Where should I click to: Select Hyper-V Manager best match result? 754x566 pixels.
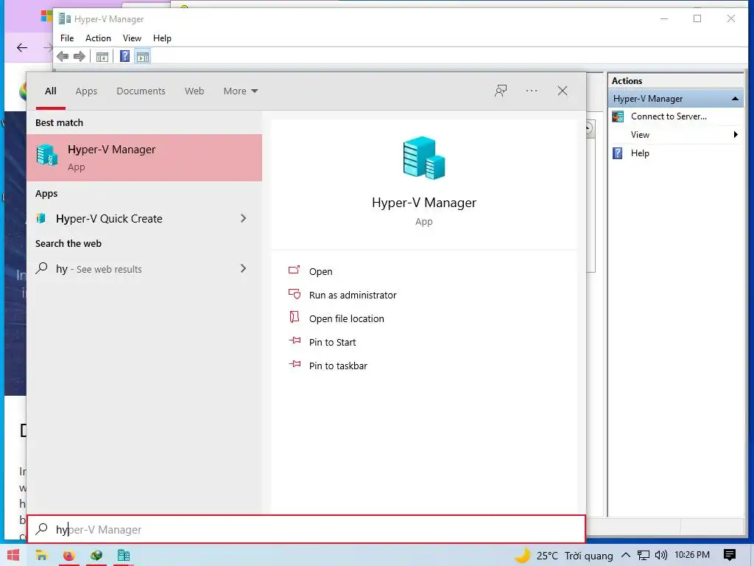coord(144,158)
